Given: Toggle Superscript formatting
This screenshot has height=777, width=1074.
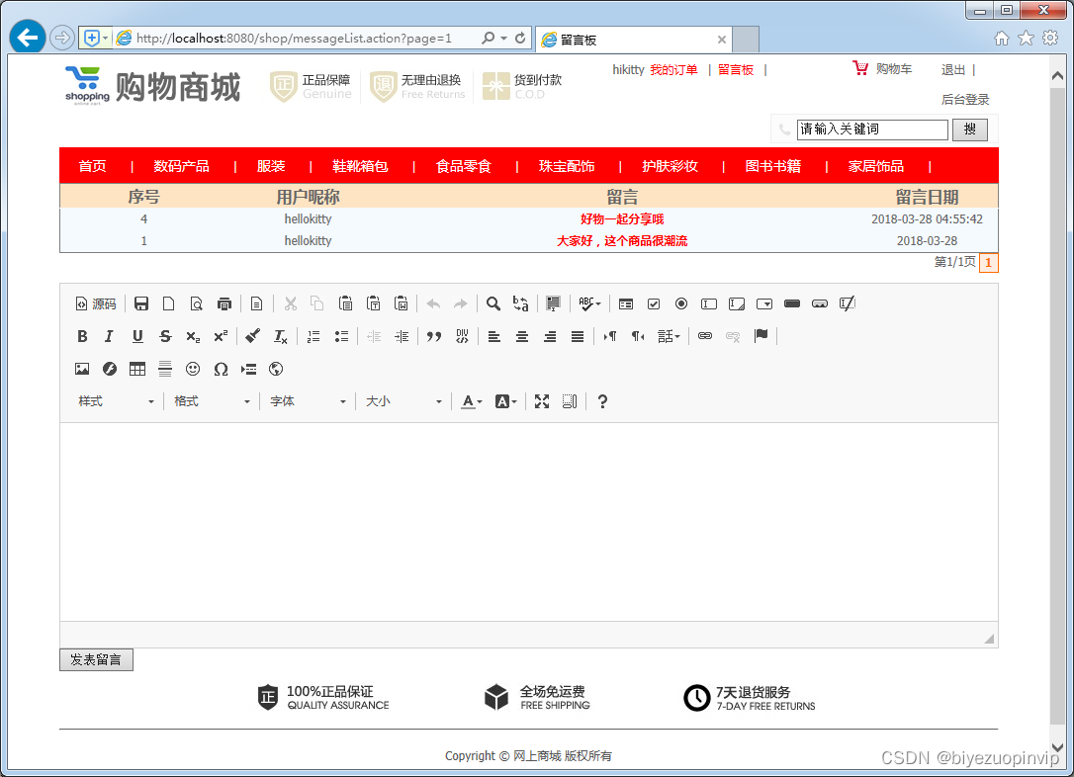Looking at the screenshot, I should tap(220, 336).
